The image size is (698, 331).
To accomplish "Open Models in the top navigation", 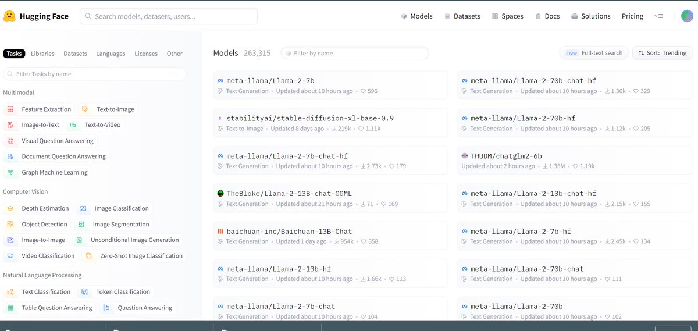I will (x=416, y=16).
